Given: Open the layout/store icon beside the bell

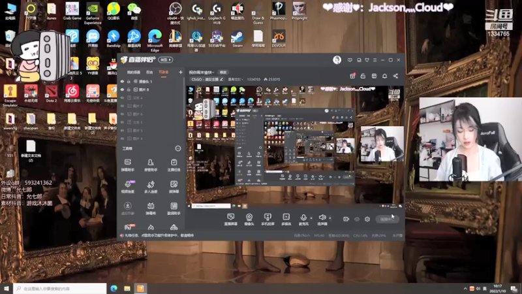Looking at the screenshot, I should (374, 76).
